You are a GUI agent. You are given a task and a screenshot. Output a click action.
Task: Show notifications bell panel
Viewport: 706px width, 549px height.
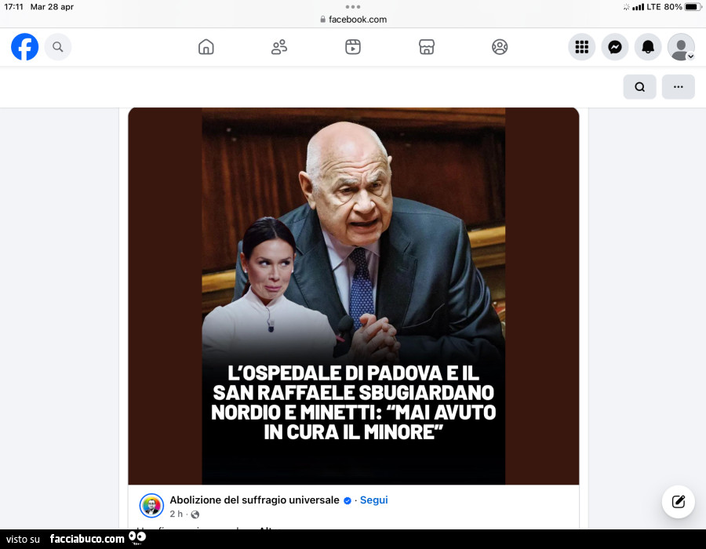click(x=648, y=47)
